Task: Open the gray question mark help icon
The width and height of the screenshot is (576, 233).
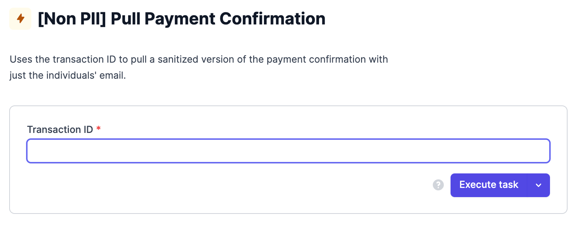Action: click(x=438, y=185)
